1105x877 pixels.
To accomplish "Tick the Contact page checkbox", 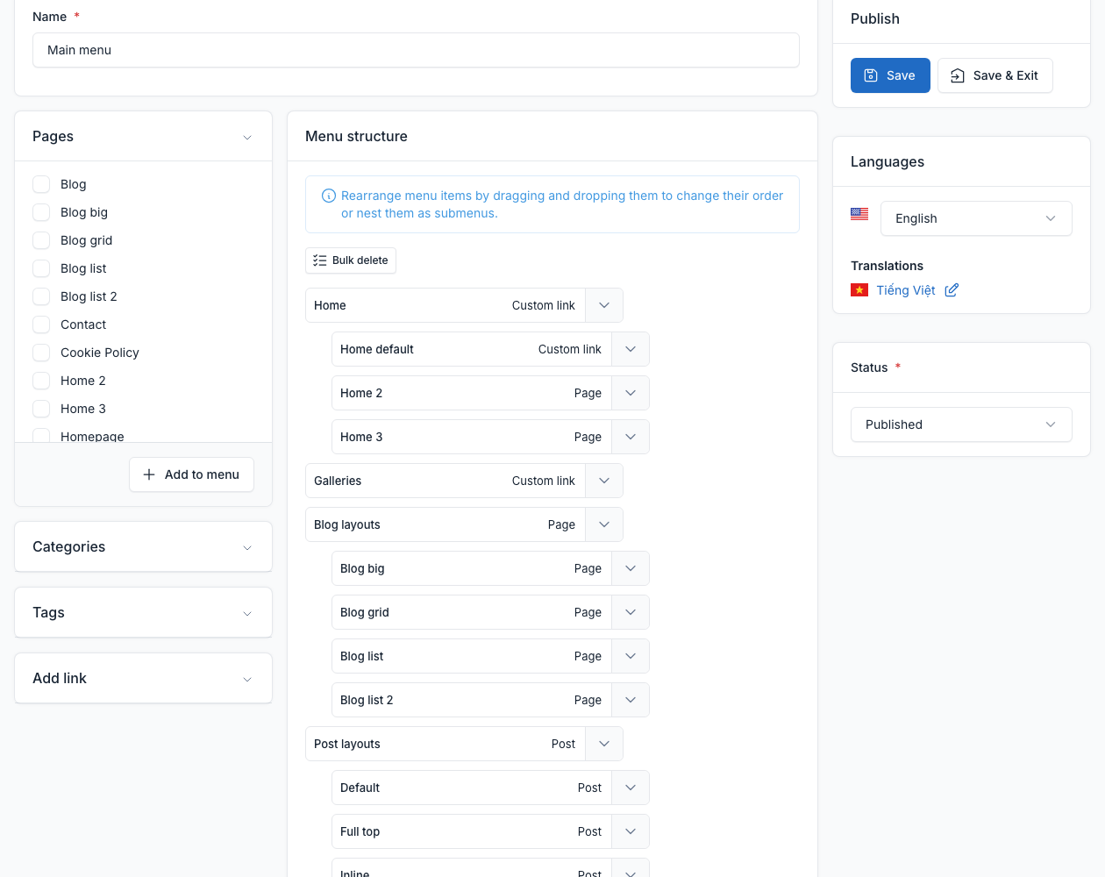I will [x=41, y=324].
